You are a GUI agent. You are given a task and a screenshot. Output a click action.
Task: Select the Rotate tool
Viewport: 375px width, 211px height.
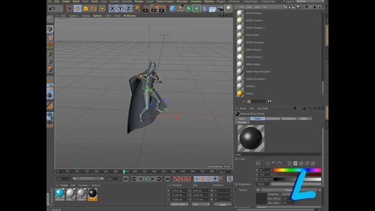coord(94,9)
